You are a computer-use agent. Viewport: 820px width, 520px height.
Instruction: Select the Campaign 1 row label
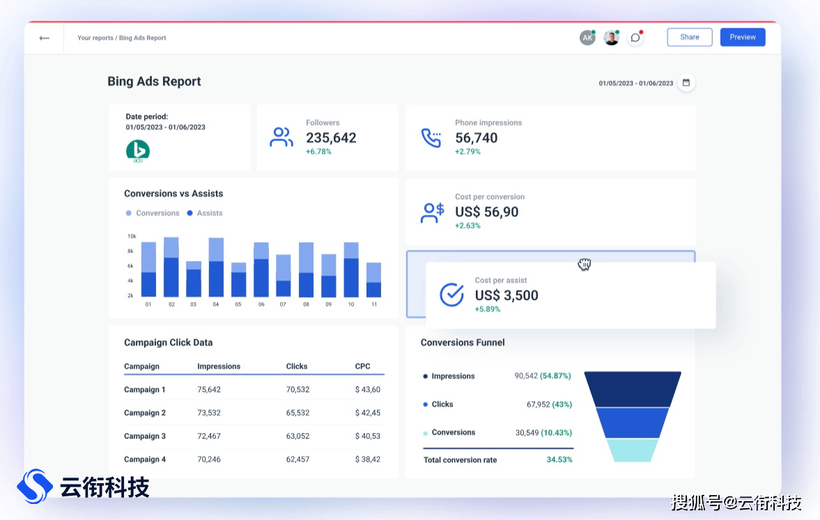pos(145,390)
